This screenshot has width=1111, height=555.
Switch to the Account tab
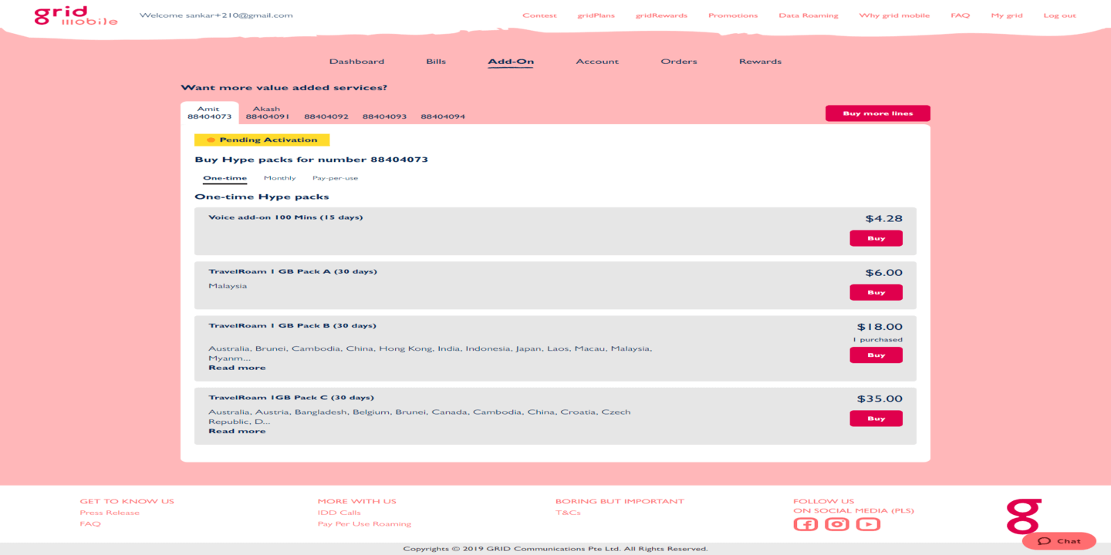pos(597,62)
